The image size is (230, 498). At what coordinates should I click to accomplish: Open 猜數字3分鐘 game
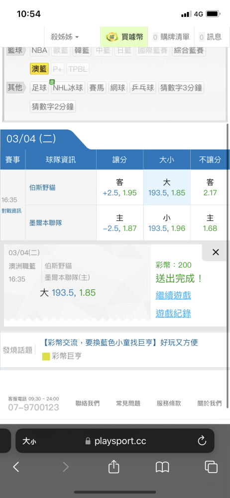[x=181, y=88]
